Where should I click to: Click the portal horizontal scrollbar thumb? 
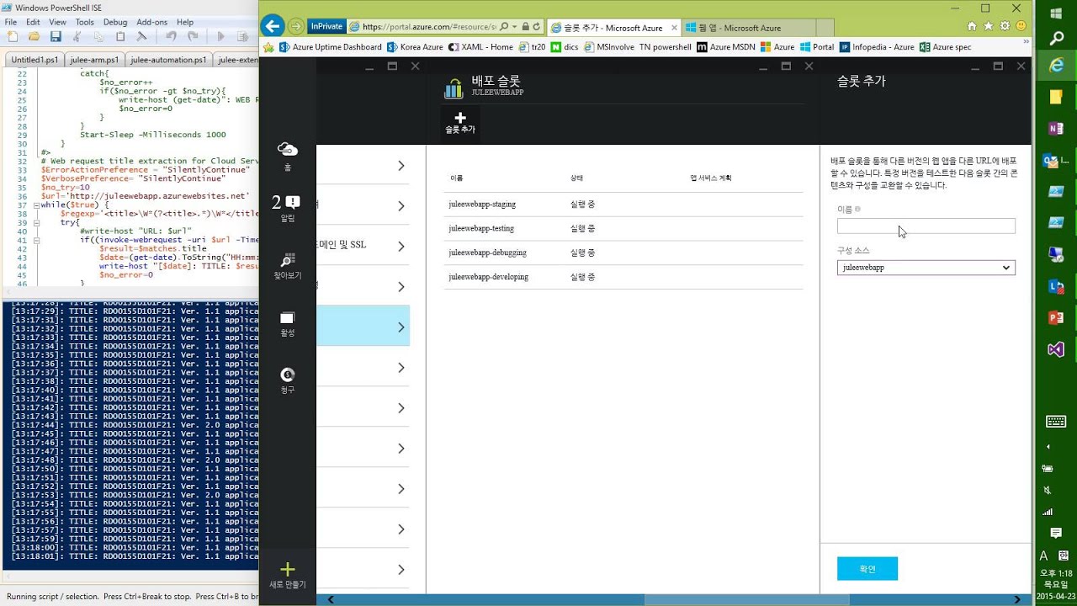click(747, 599)
